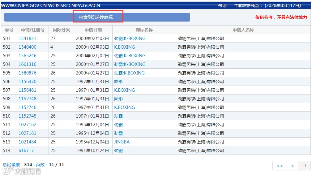Click the 国际分类 column header
312x177 pixels.
point(61,30)
